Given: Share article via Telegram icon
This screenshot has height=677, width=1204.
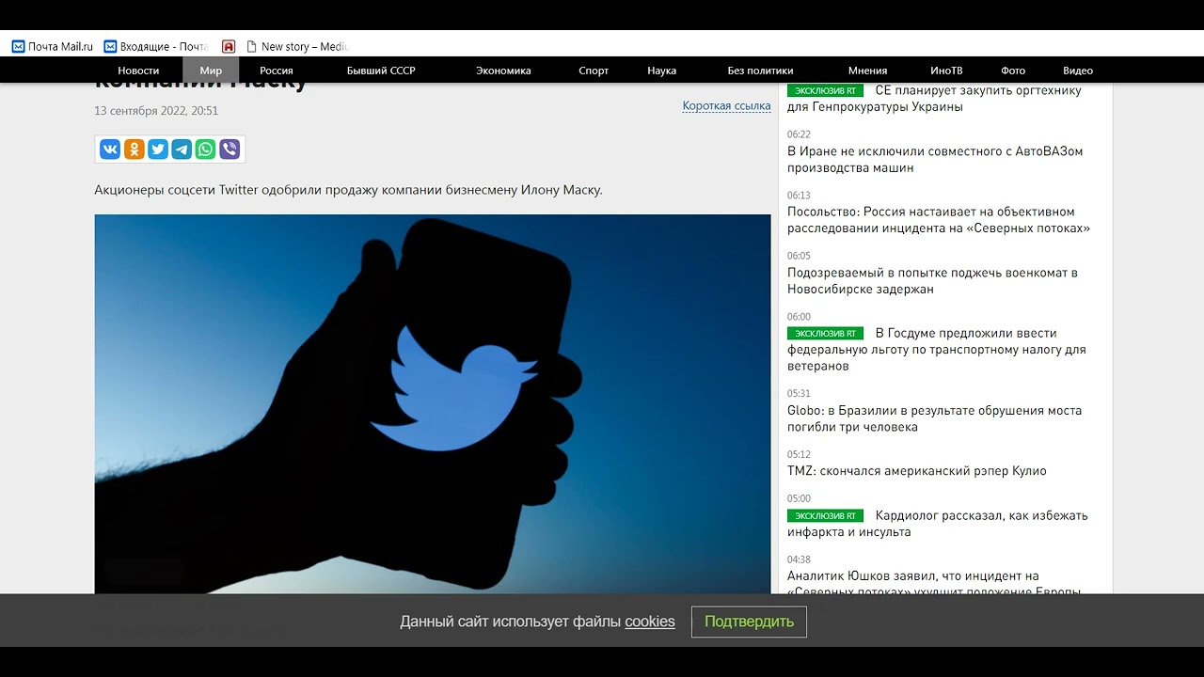Looking at the screenshot, I should 182,149.
